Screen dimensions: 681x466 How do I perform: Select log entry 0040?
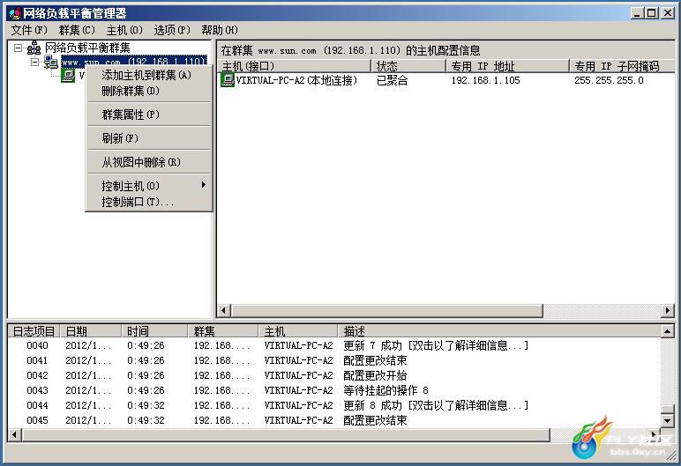click(334, 345)
